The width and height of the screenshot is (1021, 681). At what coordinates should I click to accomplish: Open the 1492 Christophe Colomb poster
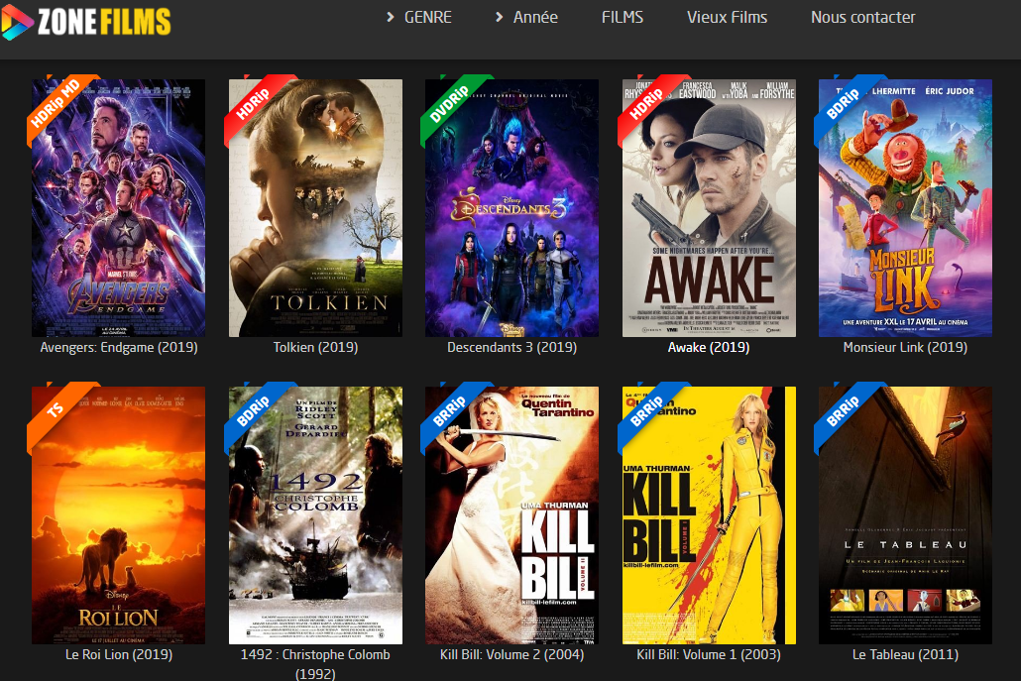point(315,515)
